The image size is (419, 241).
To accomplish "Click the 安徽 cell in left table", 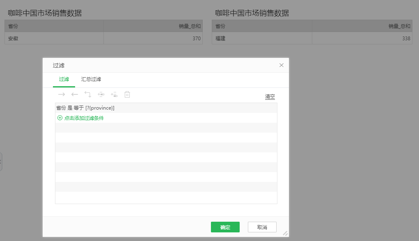I will click(13, 39).
